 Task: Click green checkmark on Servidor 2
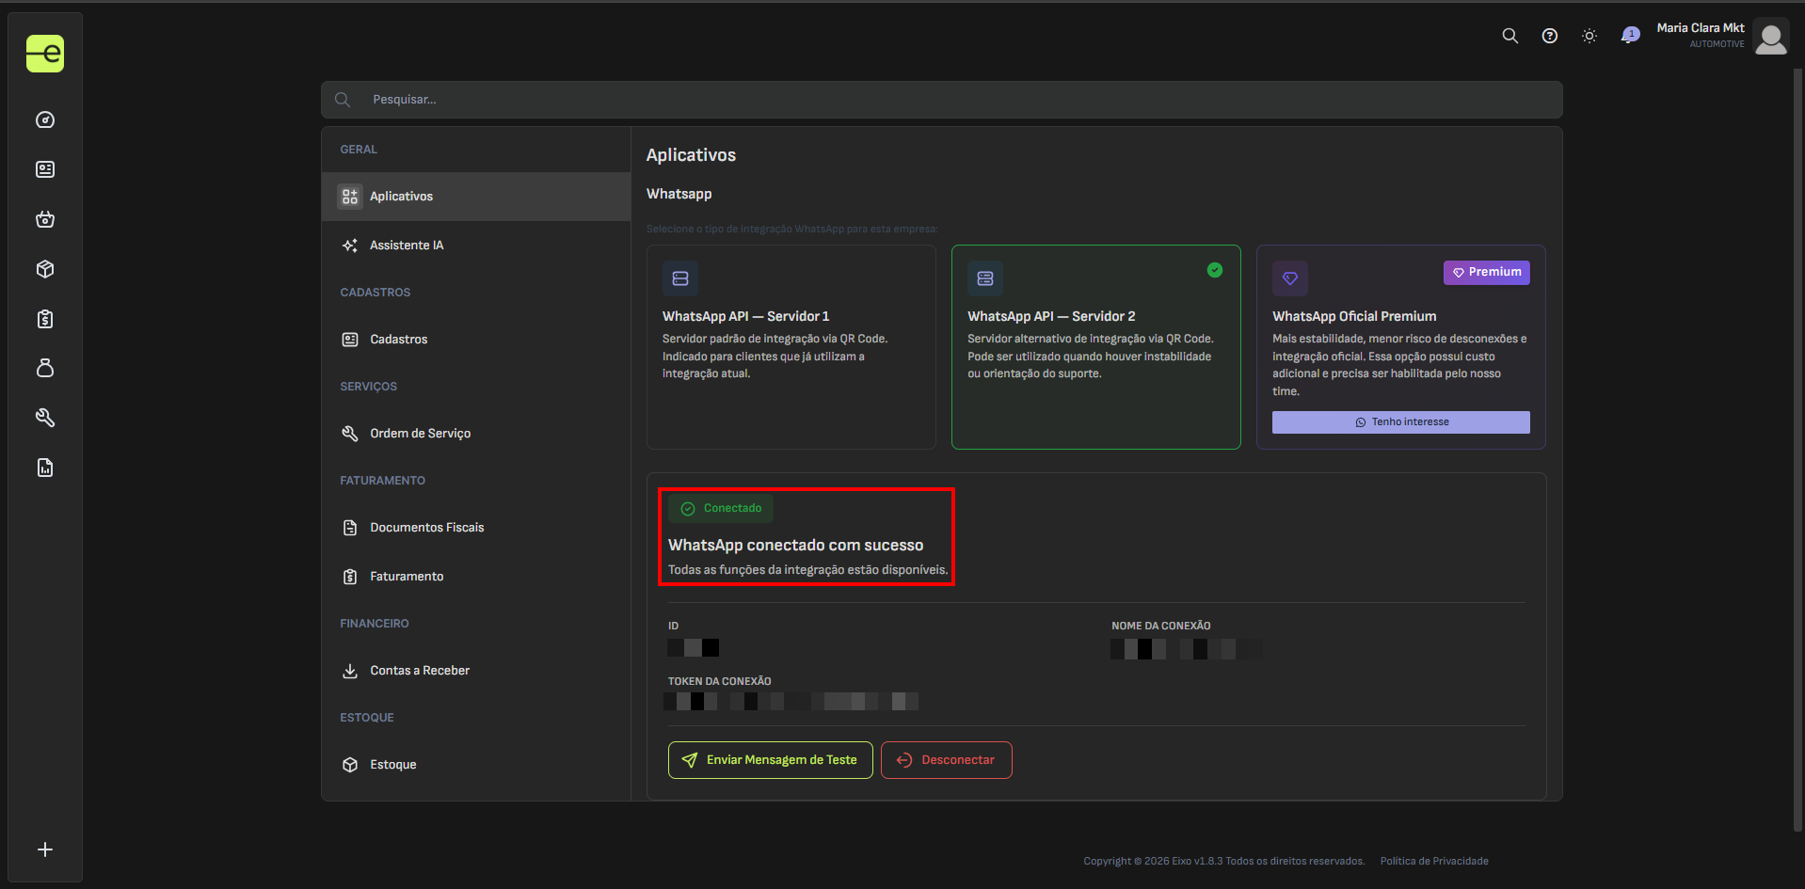tap(1215, 270)
